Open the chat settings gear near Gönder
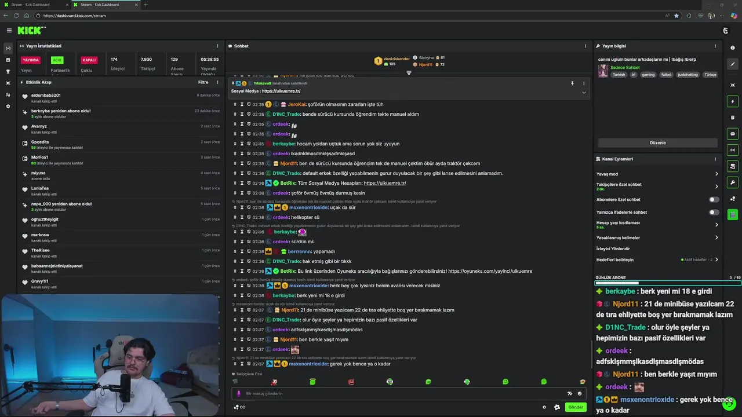 [544, 407]
